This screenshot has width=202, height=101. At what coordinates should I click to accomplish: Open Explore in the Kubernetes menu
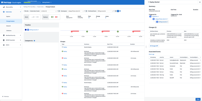tap(8, 17)
